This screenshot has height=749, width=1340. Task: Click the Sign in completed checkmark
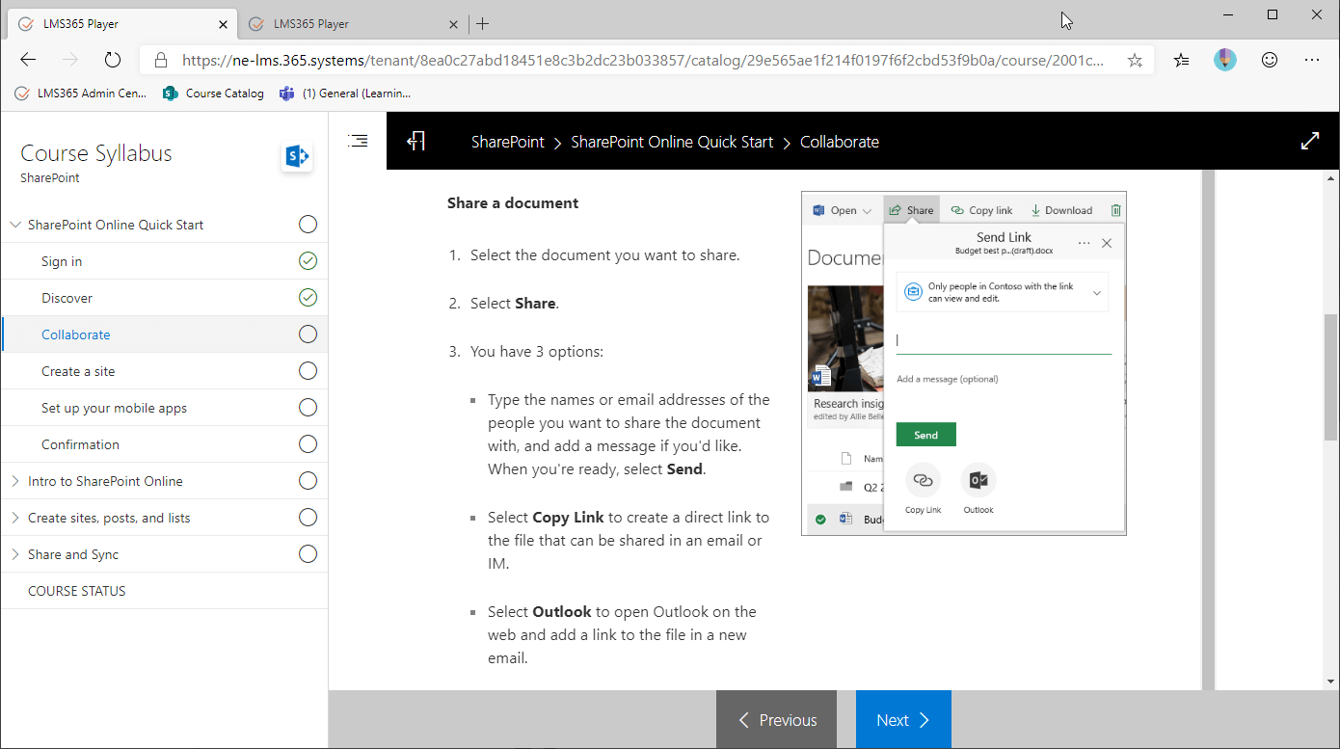(x=308, y=261)
